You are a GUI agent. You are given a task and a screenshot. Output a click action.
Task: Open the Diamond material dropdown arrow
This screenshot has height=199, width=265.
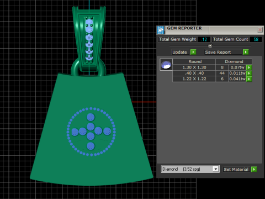(x=216, y=169)
